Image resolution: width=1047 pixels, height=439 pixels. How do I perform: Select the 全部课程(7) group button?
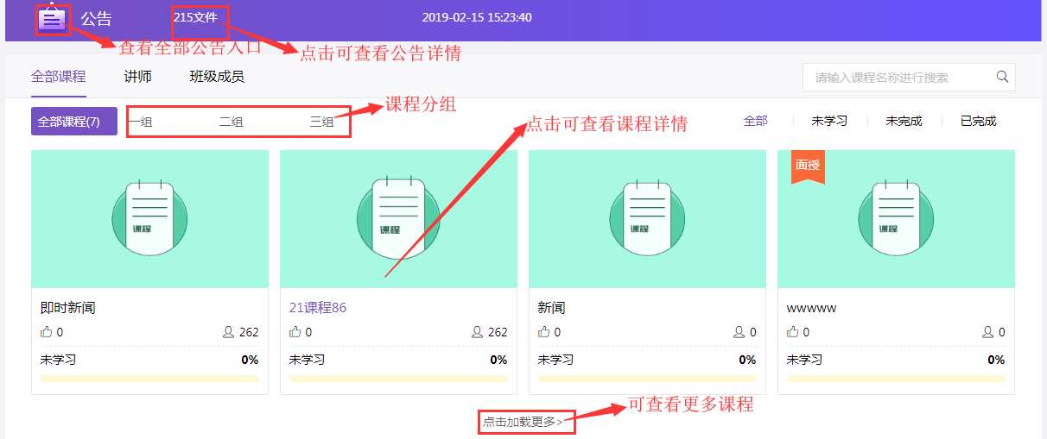click(74, 122)
